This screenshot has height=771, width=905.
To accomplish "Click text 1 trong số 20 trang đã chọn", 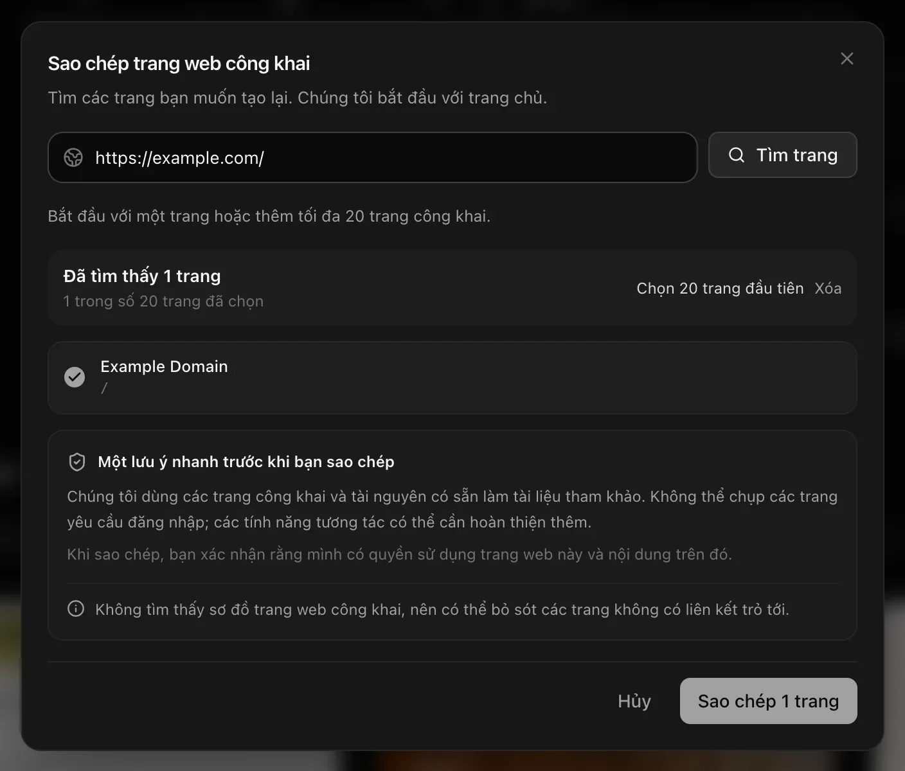I will (x=163, y=301).
